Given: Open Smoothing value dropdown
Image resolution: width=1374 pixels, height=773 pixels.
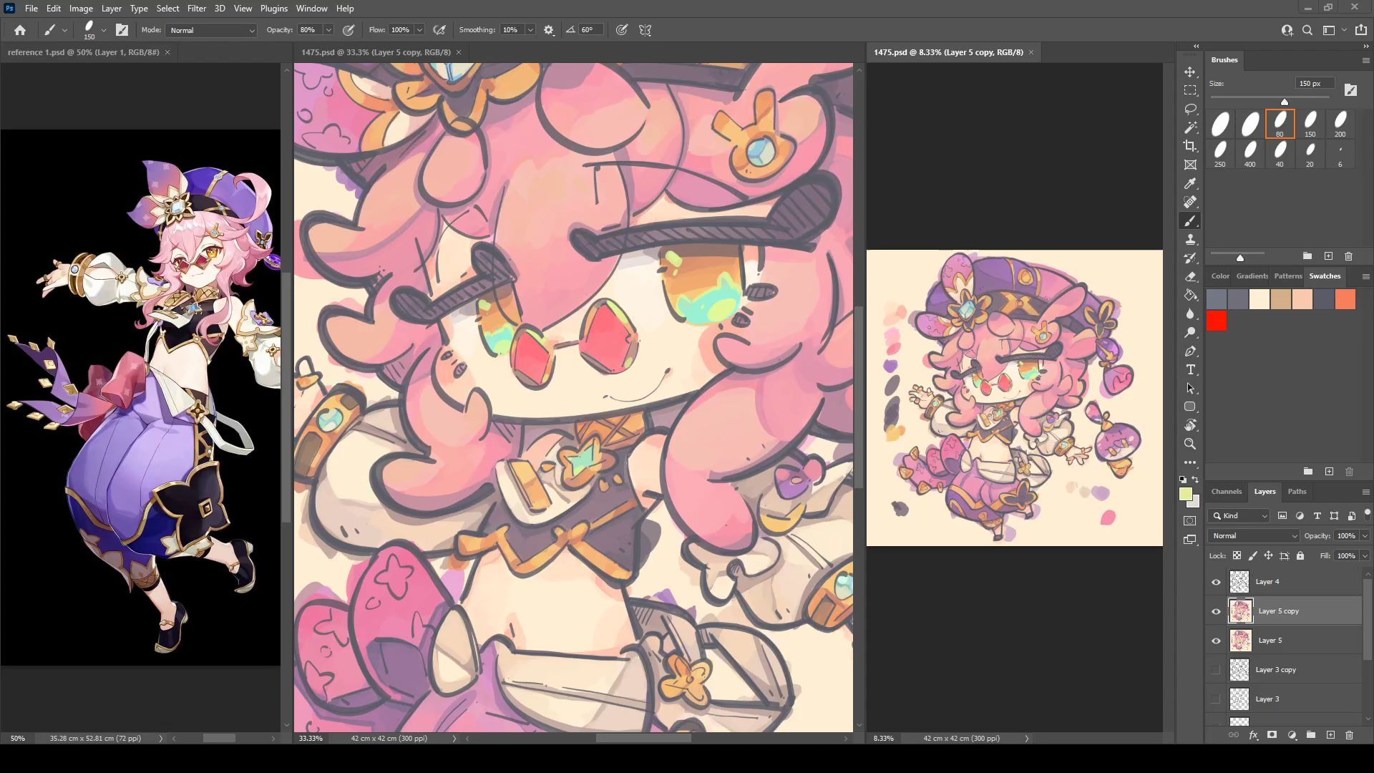Looking at the screenshot, I should (x=530, y=30).
